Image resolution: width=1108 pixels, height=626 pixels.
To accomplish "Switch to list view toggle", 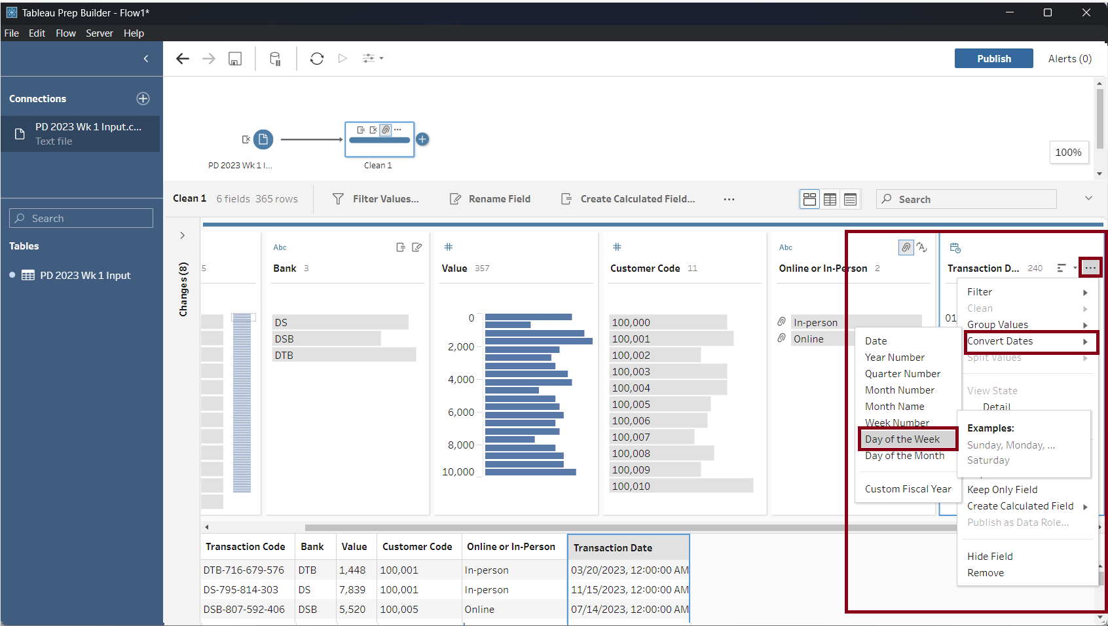I will (x=850, y=199).
